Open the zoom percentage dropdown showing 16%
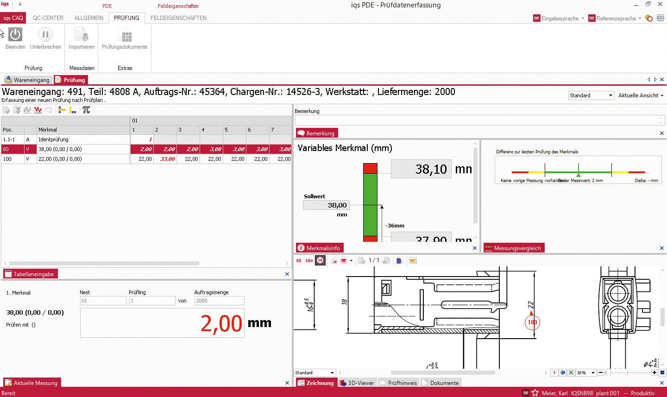Image resolution: width=667 pixels, height=397 pixels. [585, 372]
